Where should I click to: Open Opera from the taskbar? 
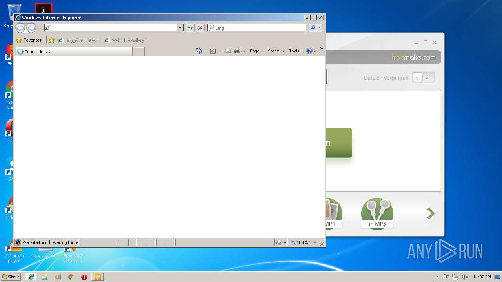[84, 277]
